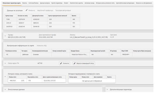Click Вернуть предыдущий статус button
This screenshot has width=157, height=93.
pos(84,63)
